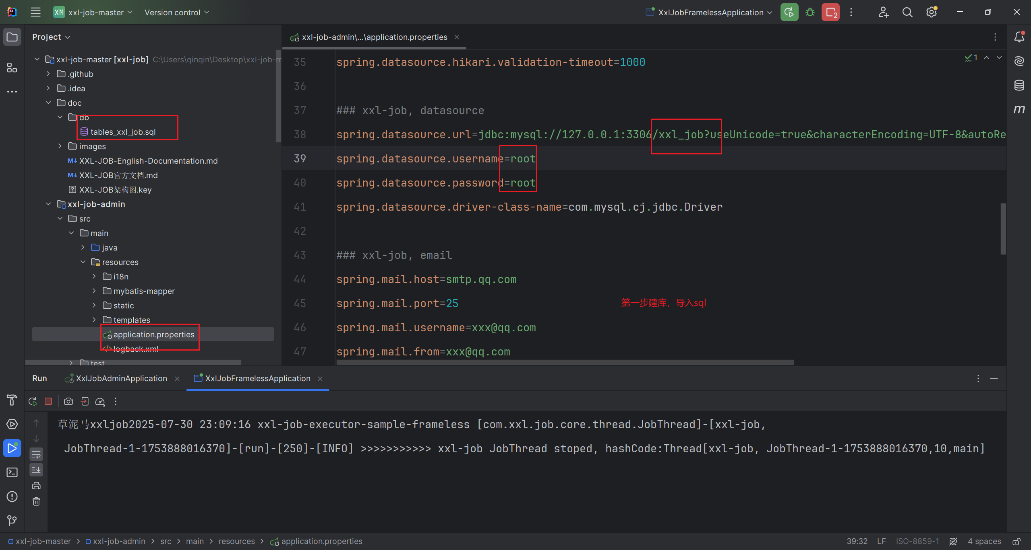Open Version control dropdown

(177, 12)
